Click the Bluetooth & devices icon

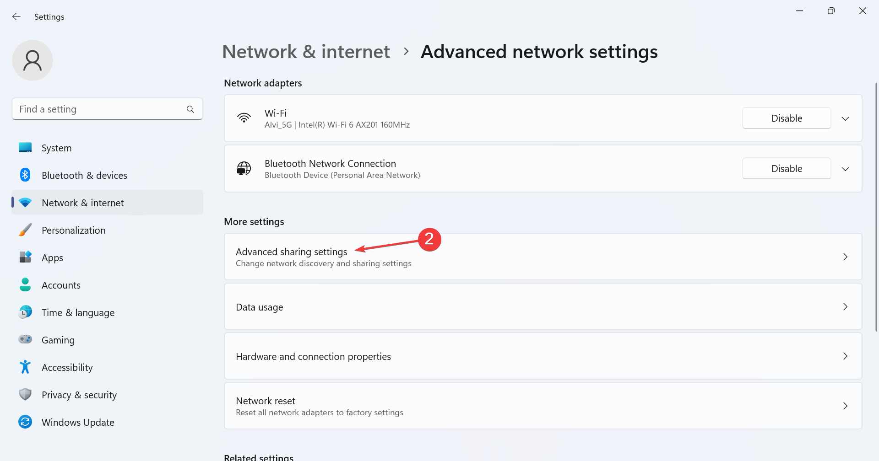[x=25, y=175]
